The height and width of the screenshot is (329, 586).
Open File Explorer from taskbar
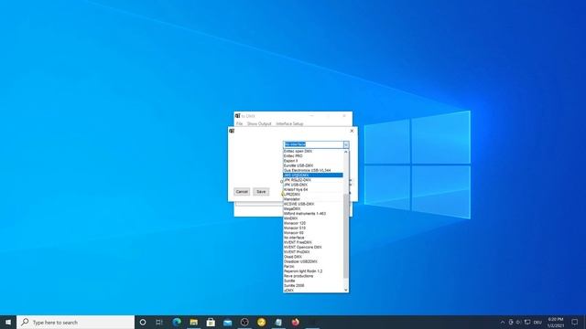click(x=193, y=323)
